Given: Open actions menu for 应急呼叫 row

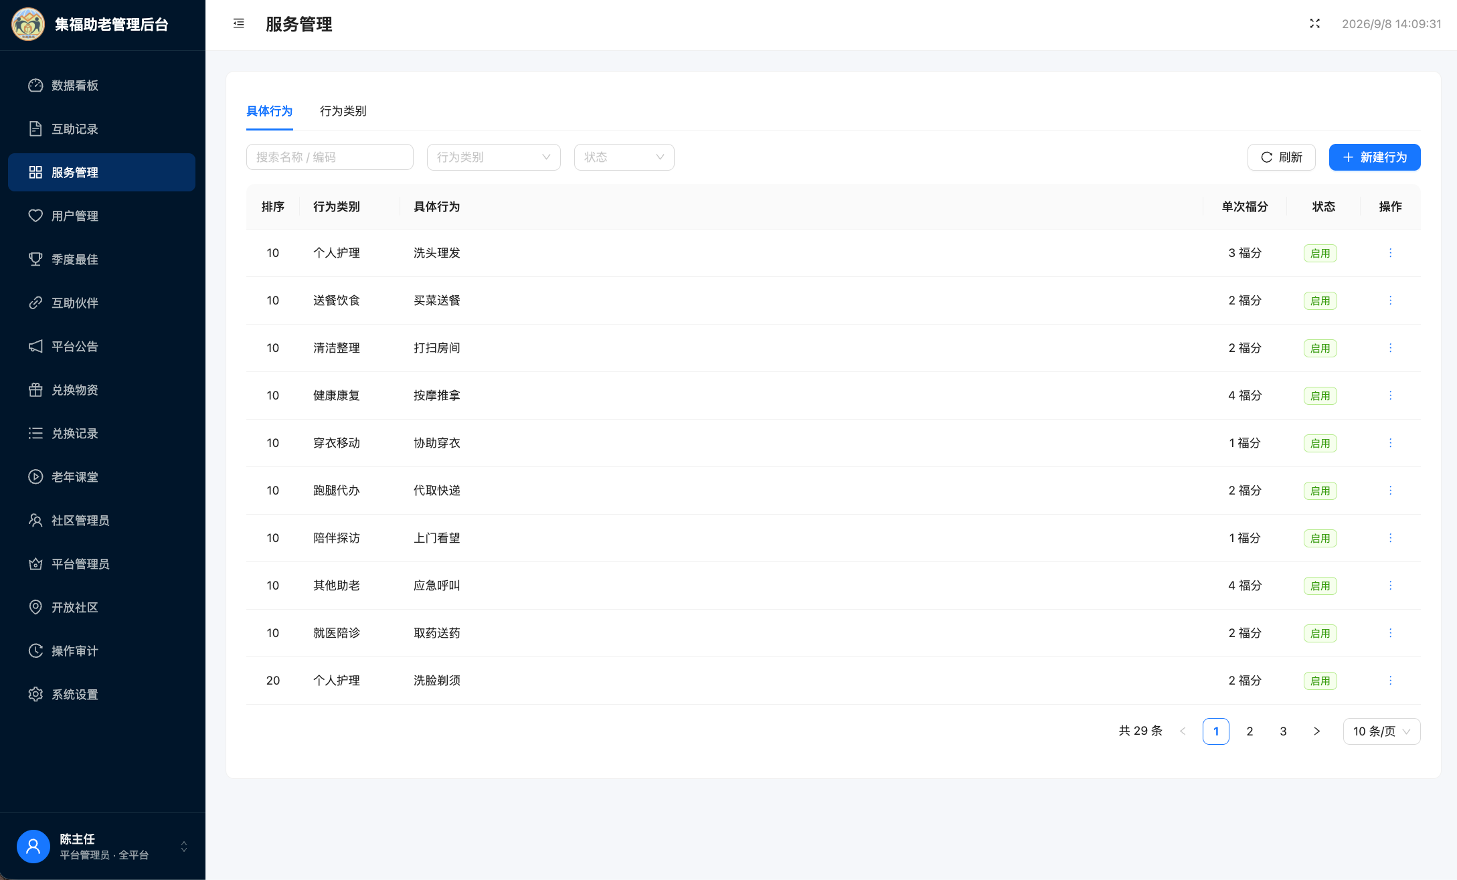Looking at the screenshot, I should pos(1390,586).
